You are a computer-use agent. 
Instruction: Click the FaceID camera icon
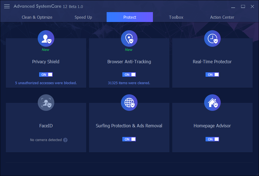click(46, 103)
